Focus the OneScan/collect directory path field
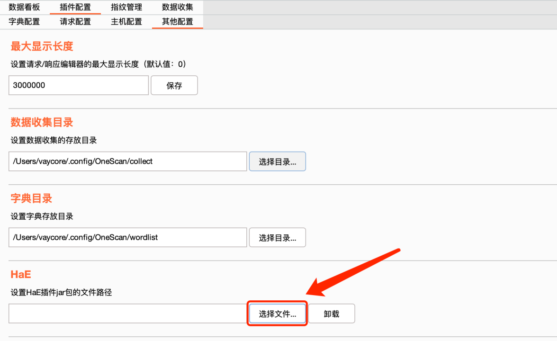The image size is (557, 341). tap(128, 162)
